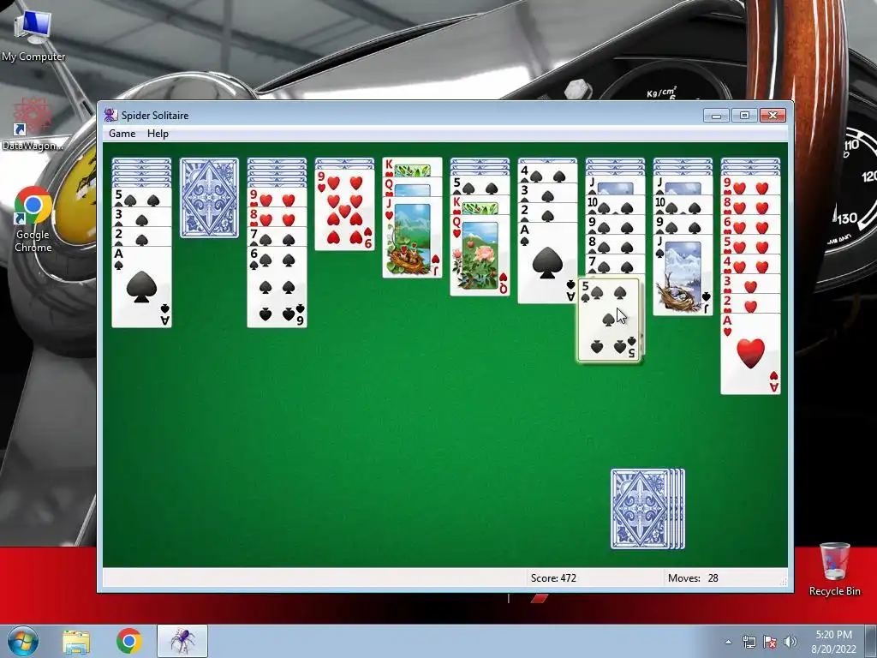This screenshot has width=877, height=658.
Task: Click Spider Solitaire taskbar button
Action: click(x=182, y=641)
